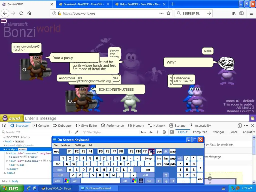Viewport: 256px width, 192px height.
Task: Switch to BonziWORLD - Mypal taskbar button
Action: pyautogui.click(x=58, y=188)
